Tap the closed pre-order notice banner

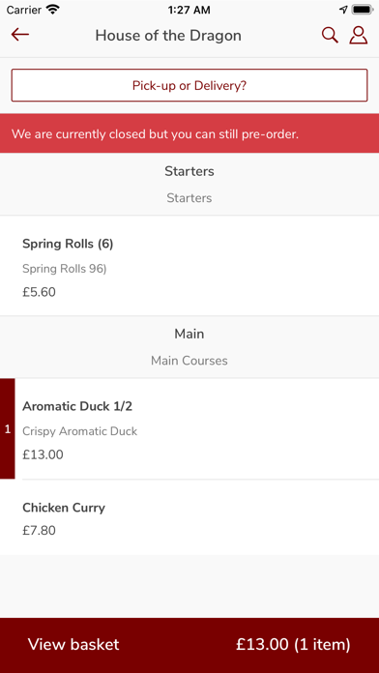(189, 133)
